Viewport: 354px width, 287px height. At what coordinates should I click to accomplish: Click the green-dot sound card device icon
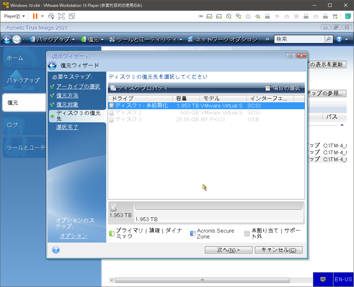tap(258, 16)
